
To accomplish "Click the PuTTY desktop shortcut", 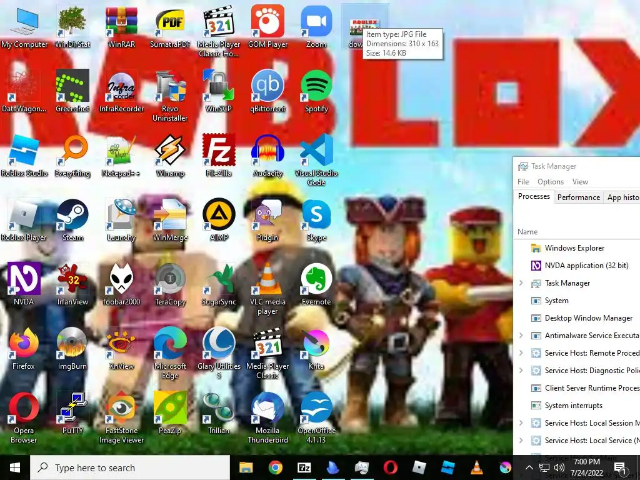I will (72, 413).
